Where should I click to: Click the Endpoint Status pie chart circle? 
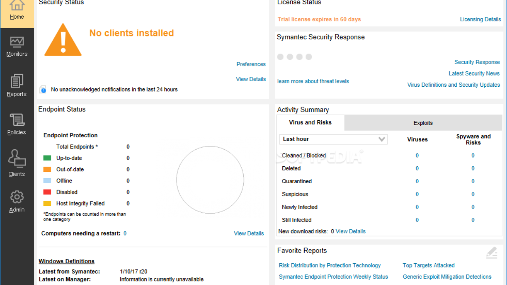click(x=210, y=180)
